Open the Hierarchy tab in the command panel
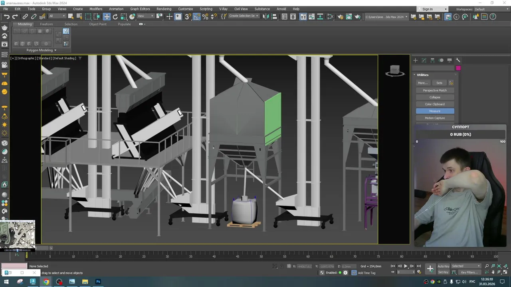Screen dimensions: 511x287 coord(432,60)
